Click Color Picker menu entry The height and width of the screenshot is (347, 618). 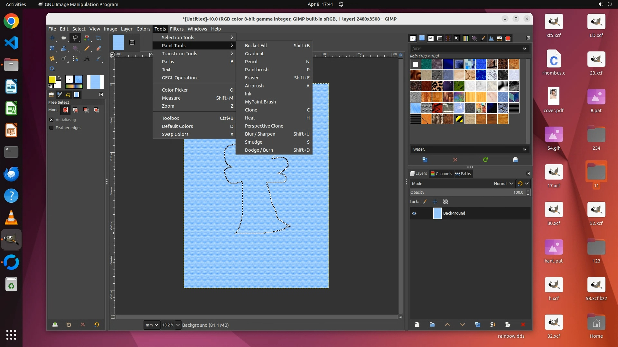click(x=175, y=90)
